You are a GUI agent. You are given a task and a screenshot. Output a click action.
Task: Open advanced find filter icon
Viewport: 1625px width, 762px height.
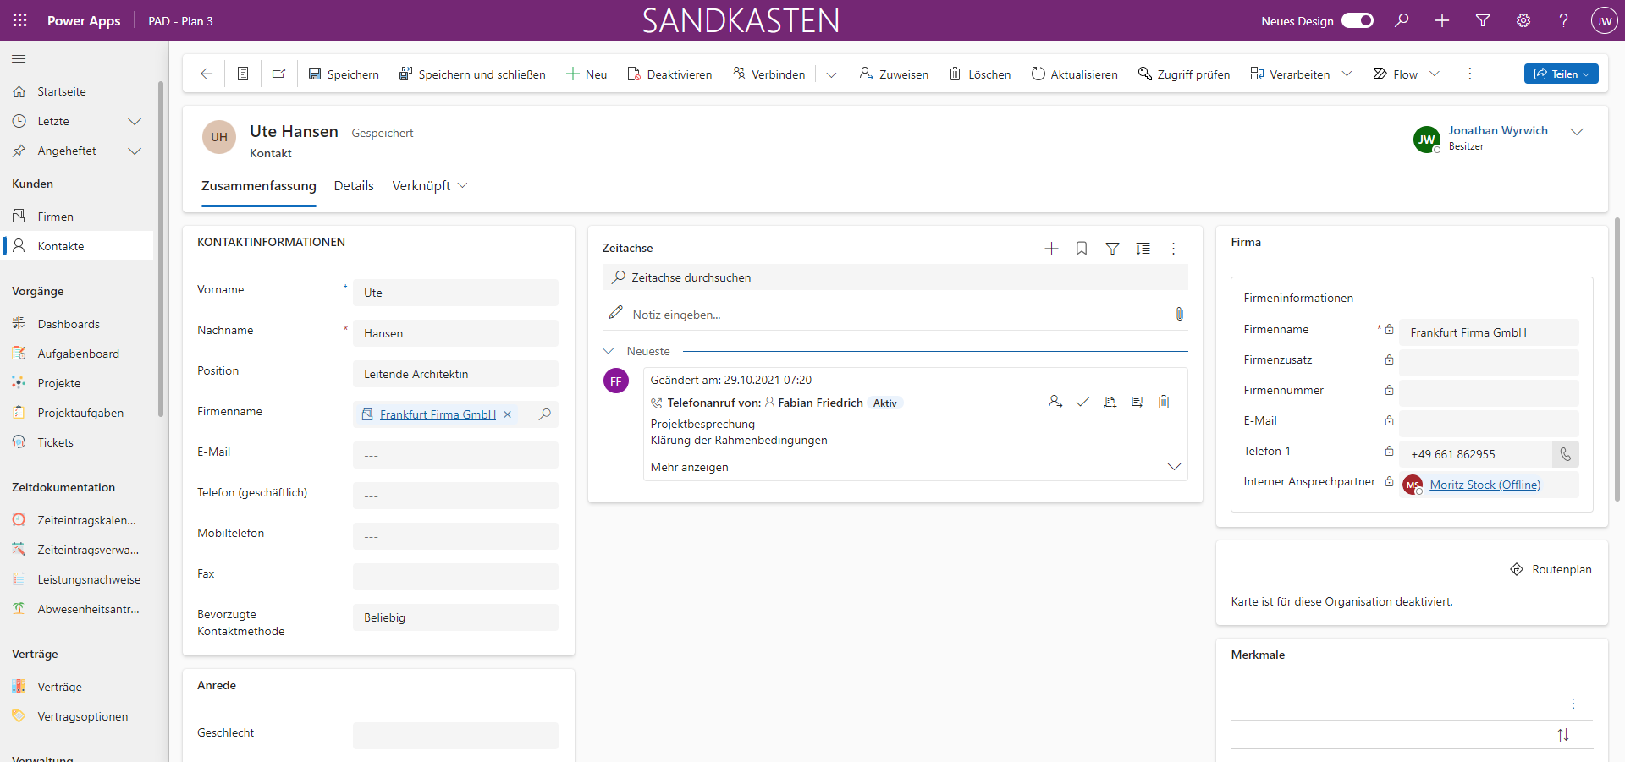click(1483, 20)
